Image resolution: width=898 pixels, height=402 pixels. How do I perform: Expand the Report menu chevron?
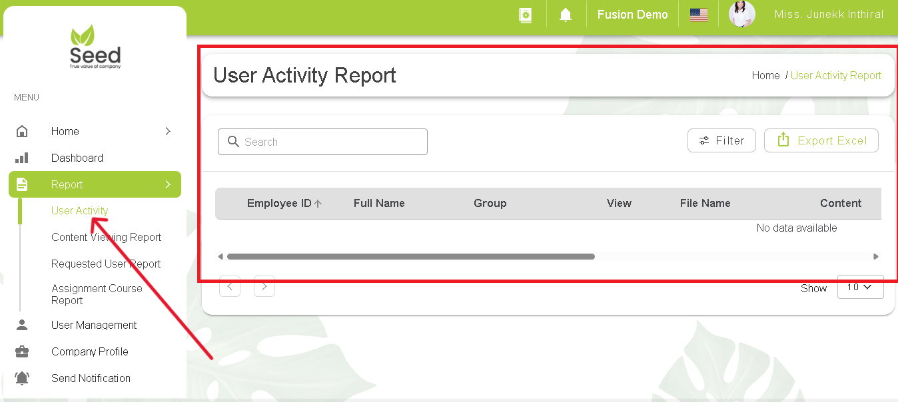click(169, 184)
